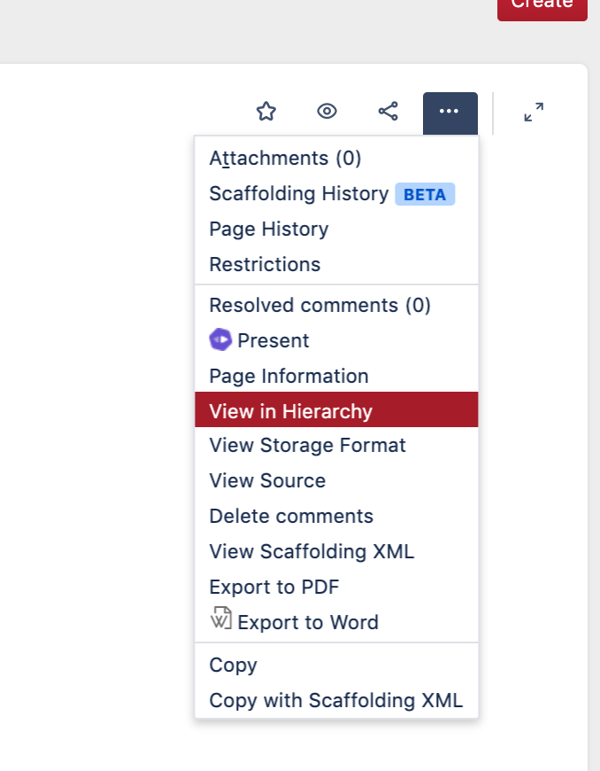Image resolution: width=600 pixels, height=771 pixels.
Task: Click the share page icon
Action: point(388,112)
